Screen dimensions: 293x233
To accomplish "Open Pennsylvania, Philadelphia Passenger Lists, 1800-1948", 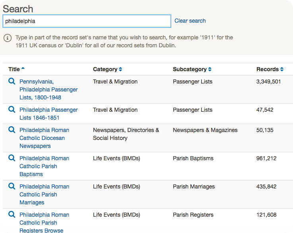I will click(49, 89).
